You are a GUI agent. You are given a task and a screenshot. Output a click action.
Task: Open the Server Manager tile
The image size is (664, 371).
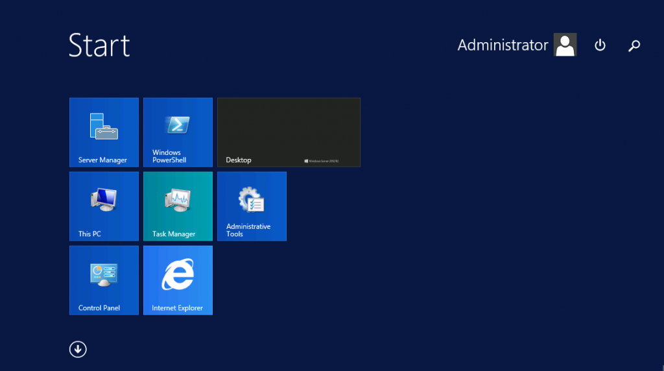104,132
